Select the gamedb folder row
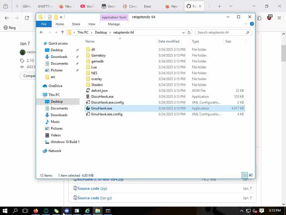The width and height of the screenshot is (286, 215). point(165,61)
